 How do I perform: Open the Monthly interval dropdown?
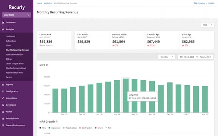pyautogui.click(x=166, y=57)
